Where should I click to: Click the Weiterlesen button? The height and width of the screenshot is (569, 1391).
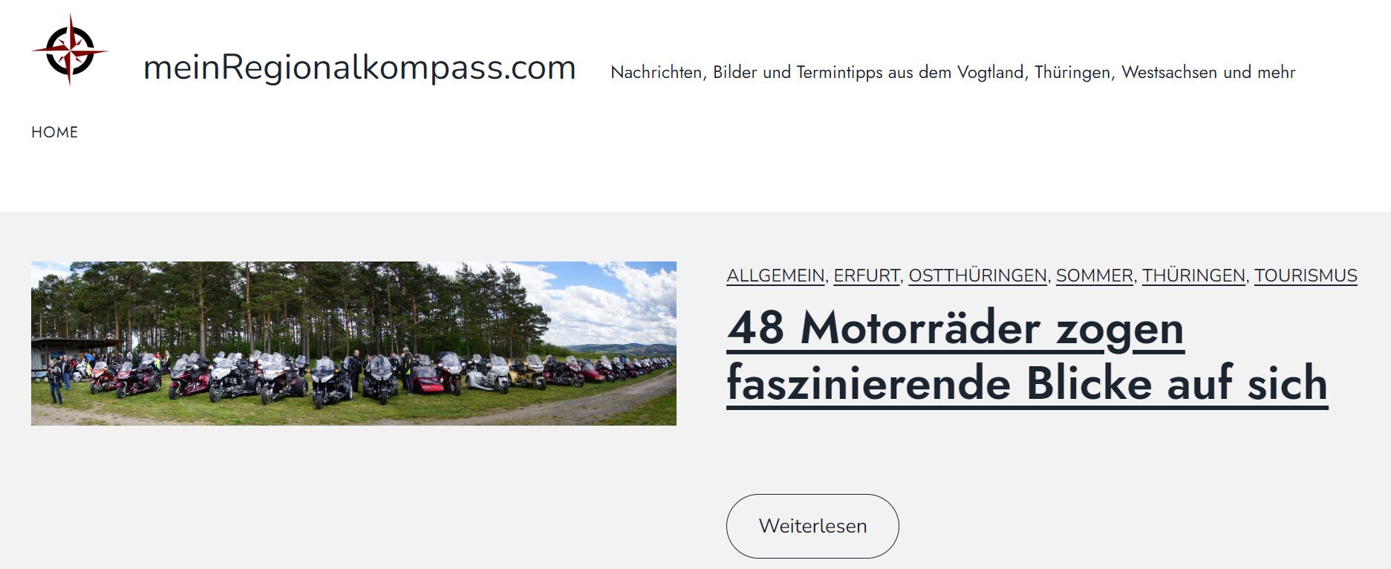tap(812, 526)
